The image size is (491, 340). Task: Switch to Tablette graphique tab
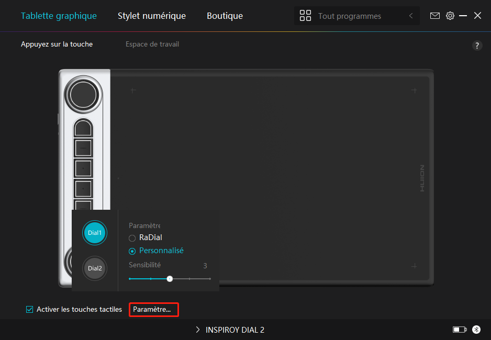pos(59,16)
